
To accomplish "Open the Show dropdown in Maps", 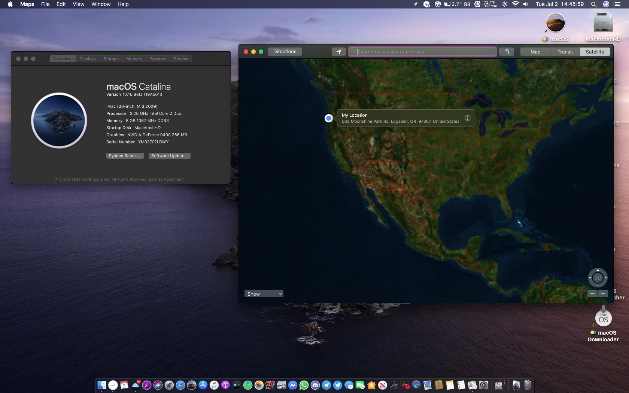I will [264, 294].
